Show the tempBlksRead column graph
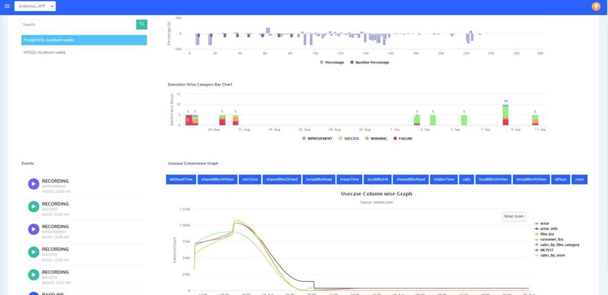This screenshot has height=295, width=608. tap(319, 180)
